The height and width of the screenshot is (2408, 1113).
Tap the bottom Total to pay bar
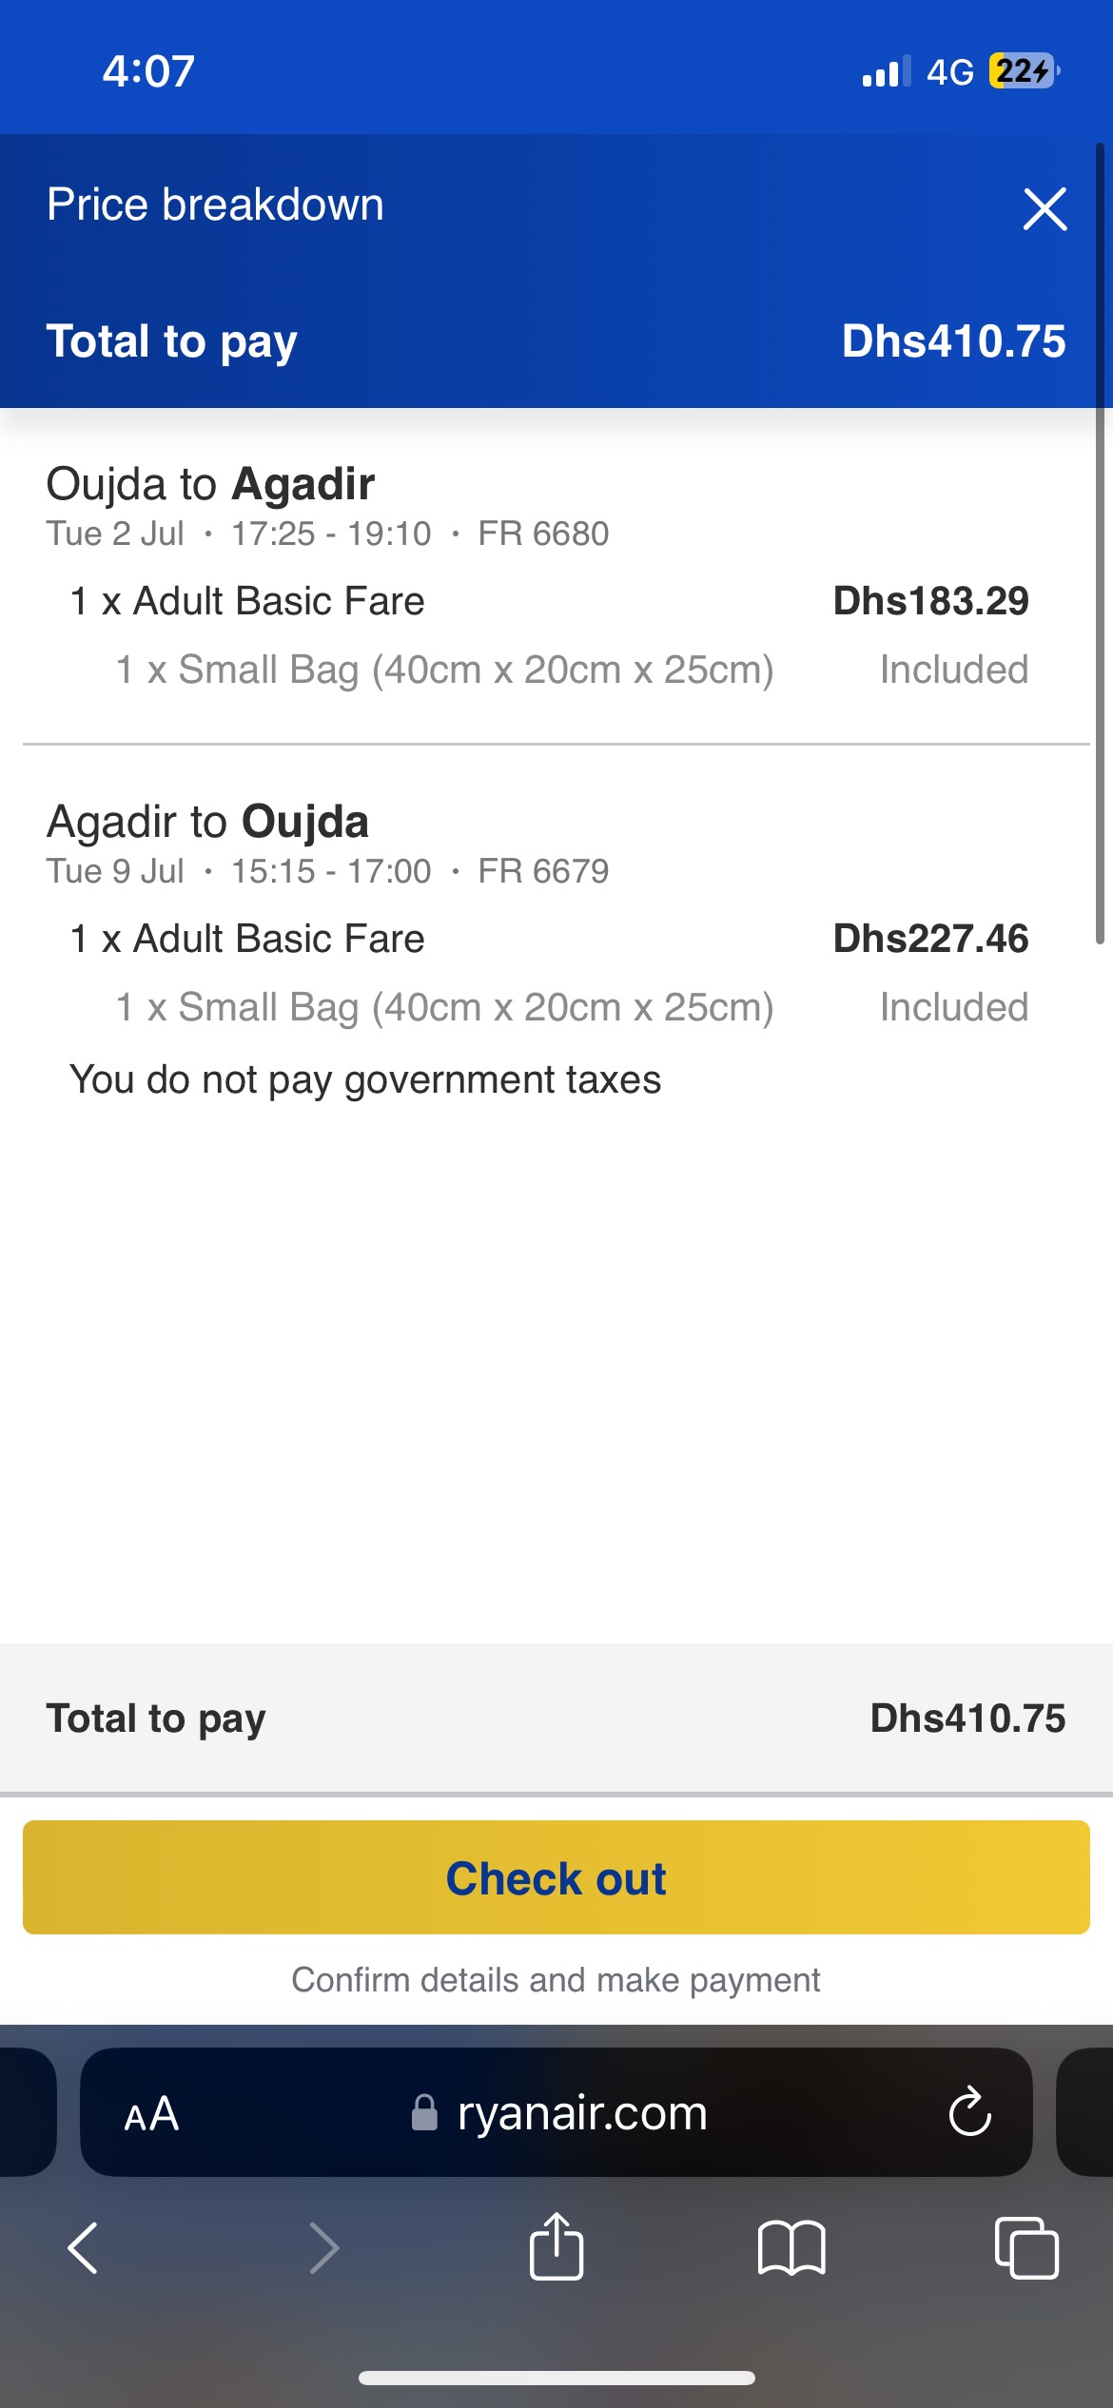[556, 1718]
